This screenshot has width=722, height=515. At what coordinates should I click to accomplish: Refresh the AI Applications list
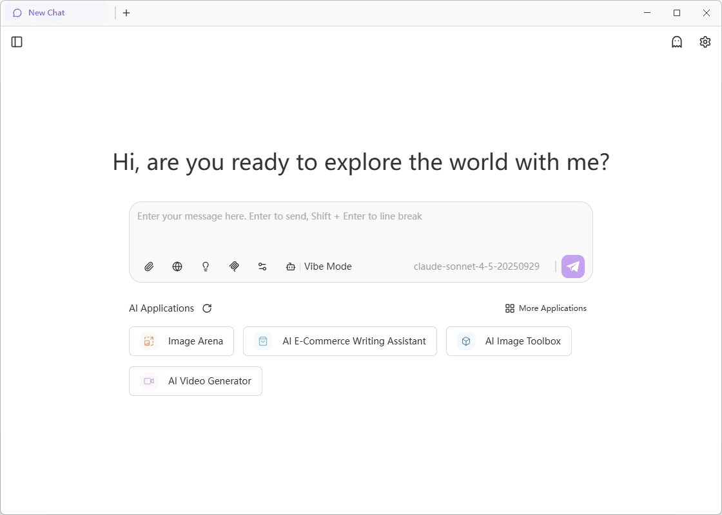coord(207,308)
